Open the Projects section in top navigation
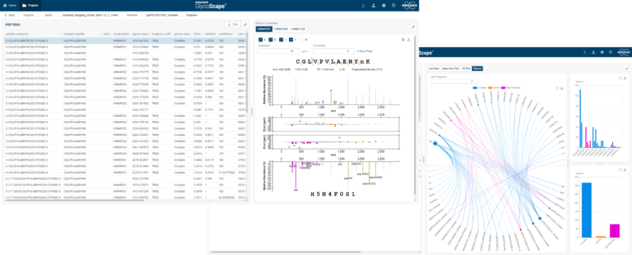 click(30, 5)
